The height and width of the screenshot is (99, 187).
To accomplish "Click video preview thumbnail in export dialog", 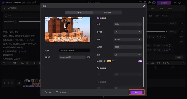I will click(x=68, y=29).
